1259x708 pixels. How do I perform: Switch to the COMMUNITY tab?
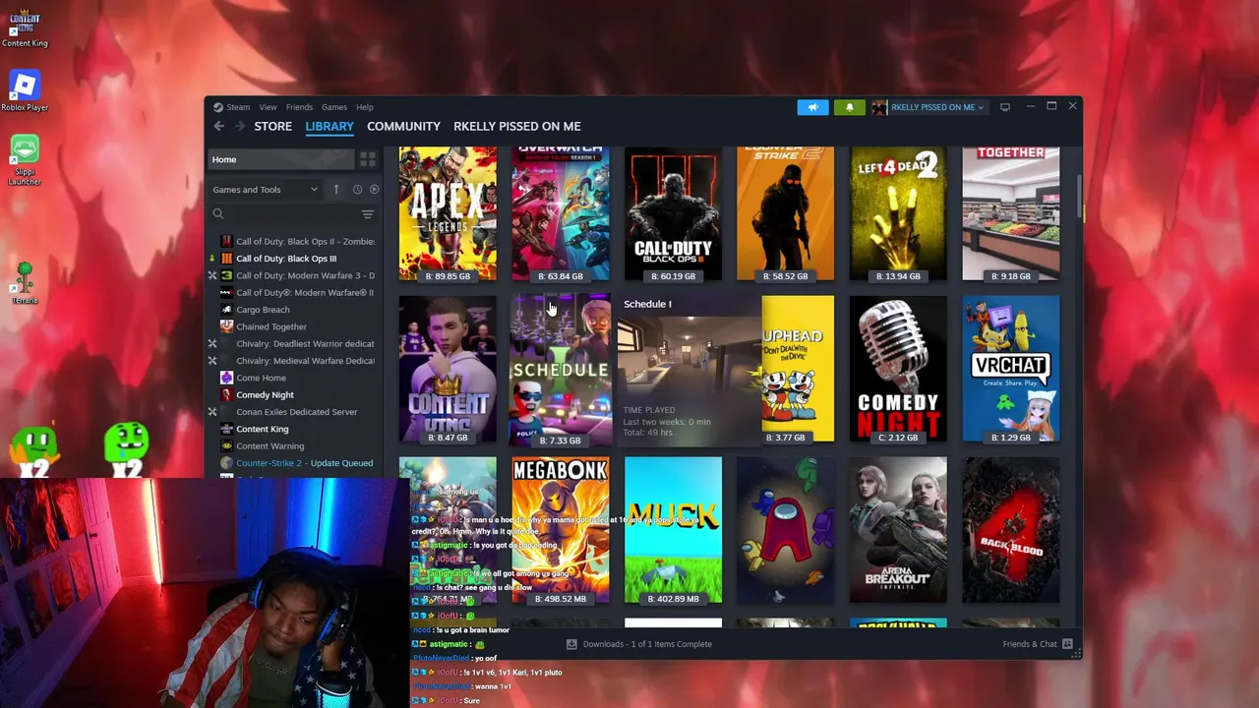[x=403, y=126]
